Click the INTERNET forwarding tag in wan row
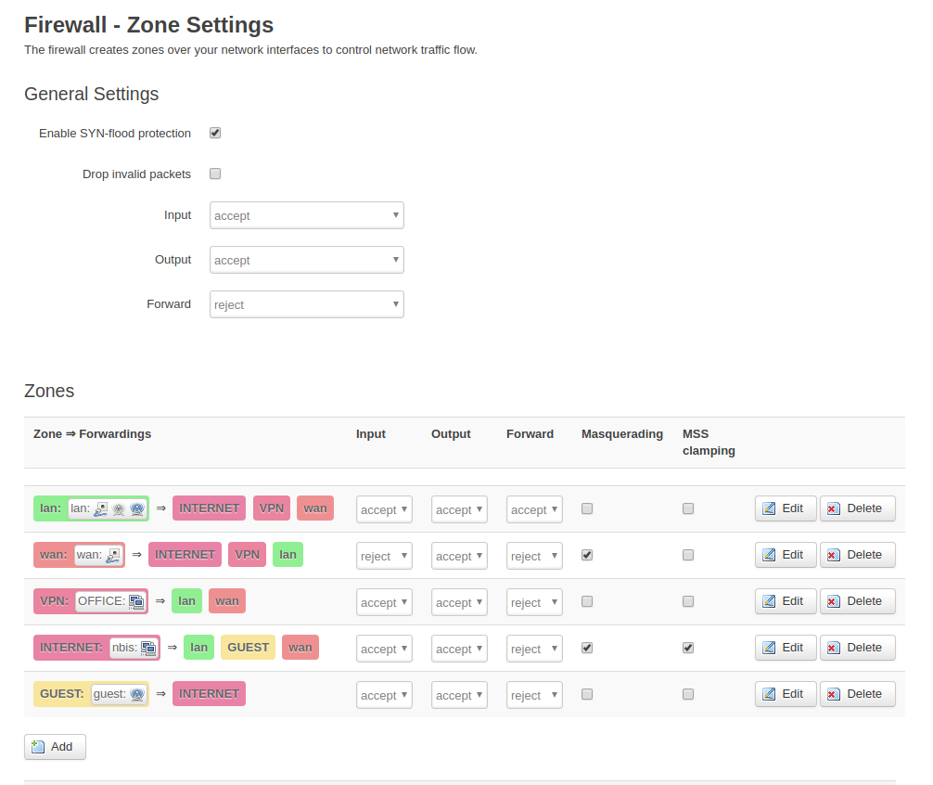Image resolution: width=933 pixels, height=785 pixels. (185, 555)
